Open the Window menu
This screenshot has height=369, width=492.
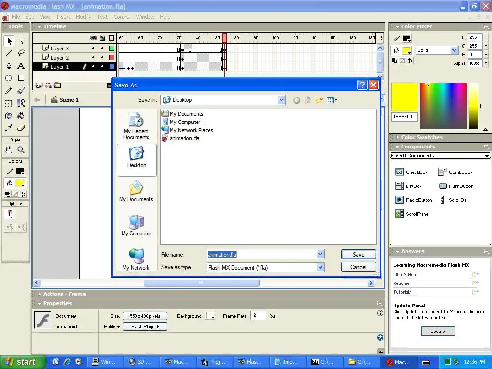click(x=145, y=17)
